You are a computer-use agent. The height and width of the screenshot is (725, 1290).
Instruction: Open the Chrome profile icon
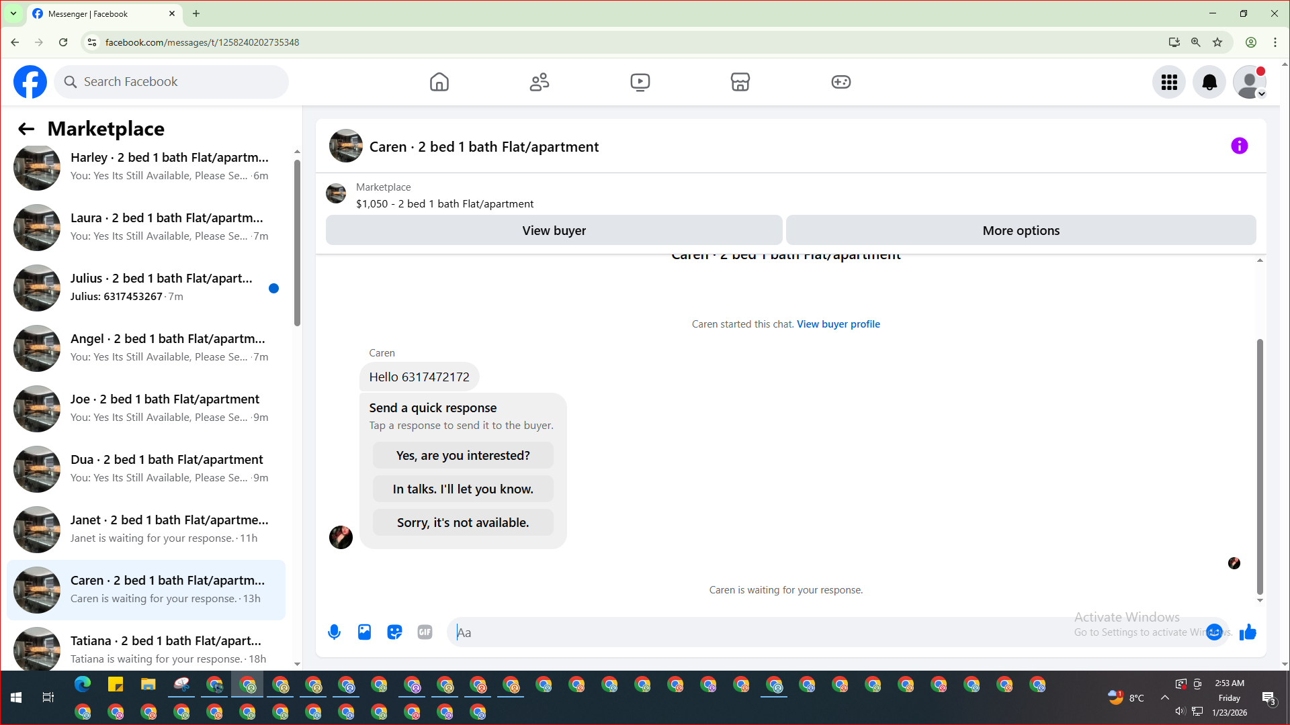[1251, 42]
